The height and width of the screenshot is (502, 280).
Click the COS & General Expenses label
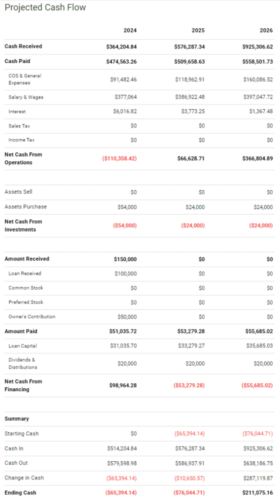[25, 79]
